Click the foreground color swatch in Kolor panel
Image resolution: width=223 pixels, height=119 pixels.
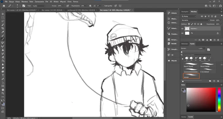pos(183,90)
